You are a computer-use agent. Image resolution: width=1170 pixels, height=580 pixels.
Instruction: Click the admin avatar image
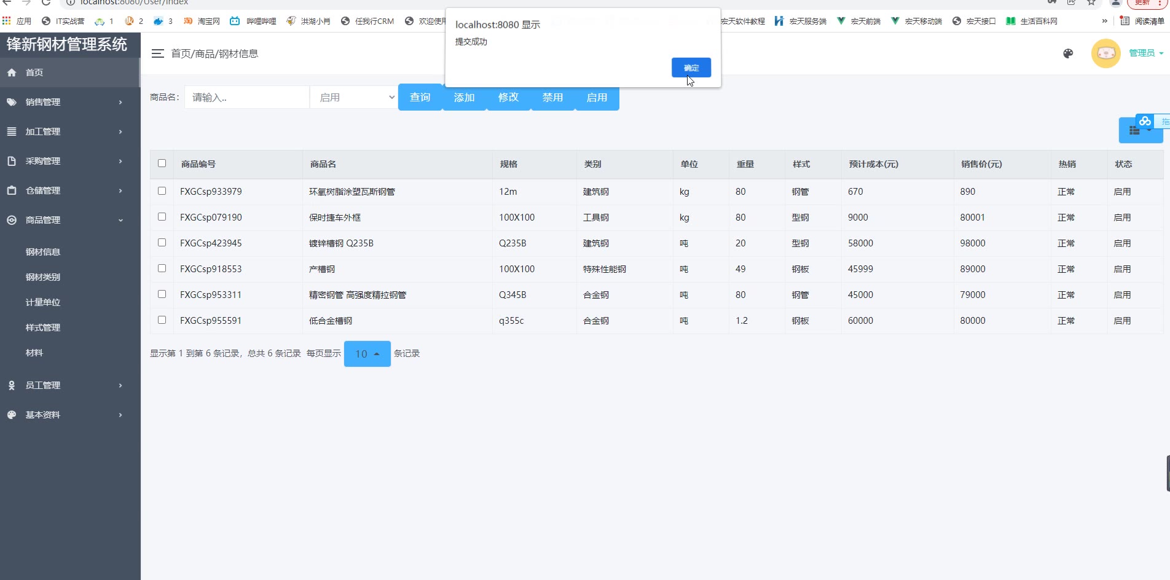(1105, 53)
